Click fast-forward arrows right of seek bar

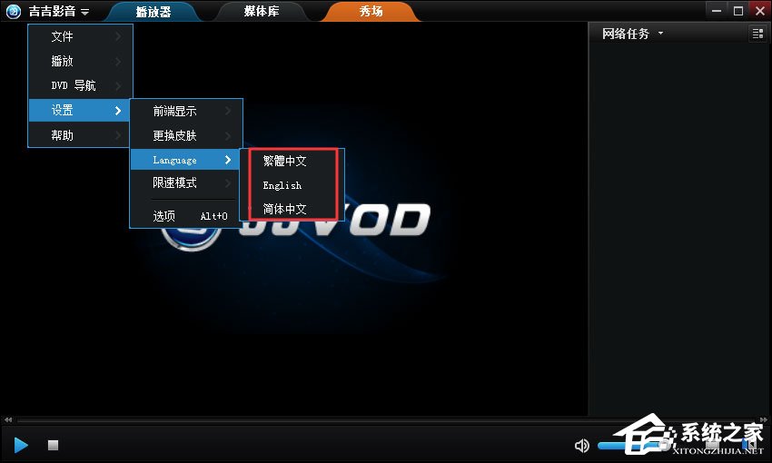[x=764, y=419]
